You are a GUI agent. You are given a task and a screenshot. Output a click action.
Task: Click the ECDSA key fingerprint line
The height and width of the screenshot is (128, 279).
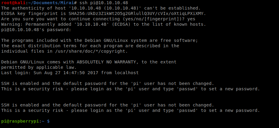click(x=104, y=13)
